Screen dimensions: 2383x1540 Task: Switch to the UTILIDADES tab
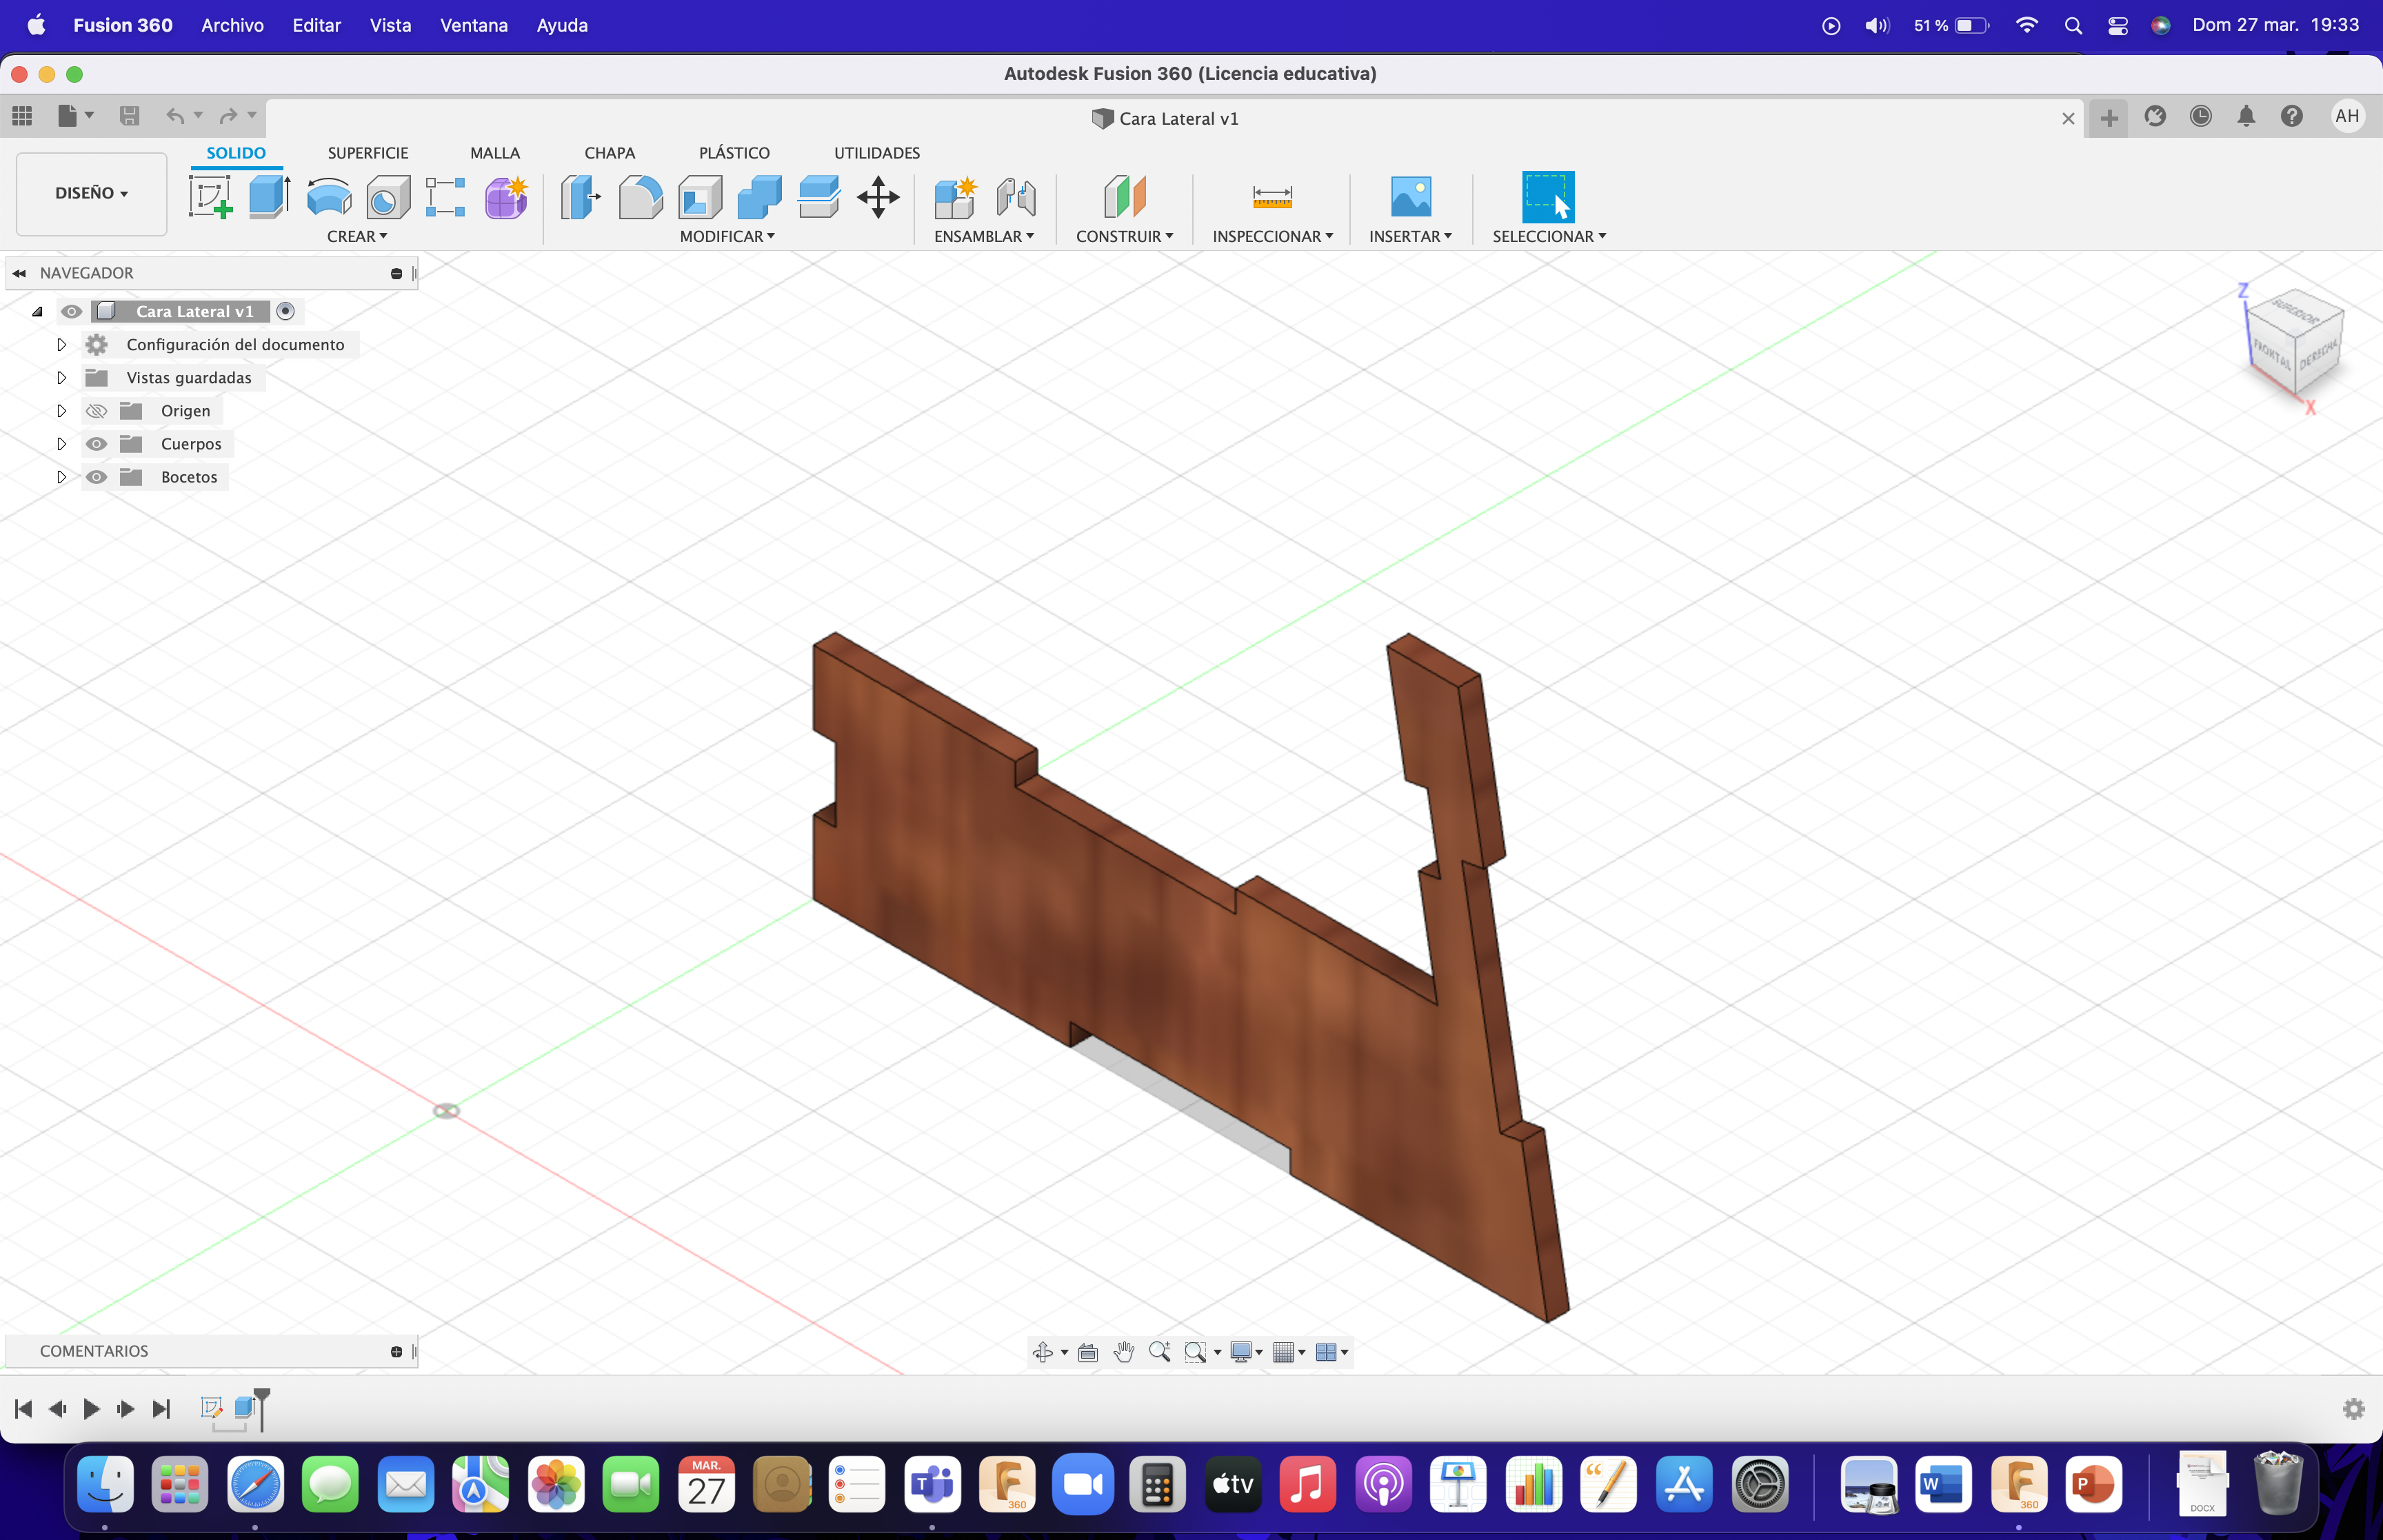pos(877,153)
